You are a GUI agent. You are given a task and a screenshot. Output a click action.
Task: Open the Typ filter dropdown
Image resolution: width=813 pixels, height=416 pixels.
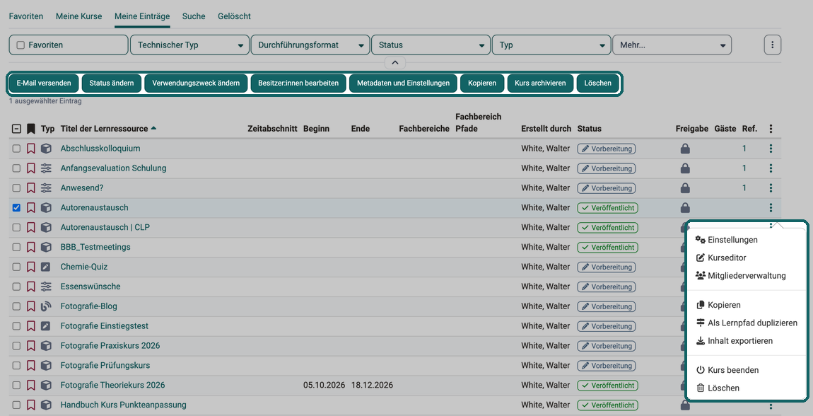pos(551,45)
